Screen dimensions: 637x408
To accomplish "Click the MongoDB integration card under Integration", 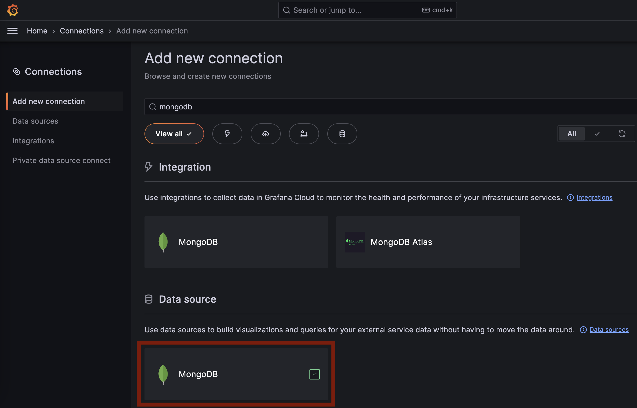I will click(236, 242).
